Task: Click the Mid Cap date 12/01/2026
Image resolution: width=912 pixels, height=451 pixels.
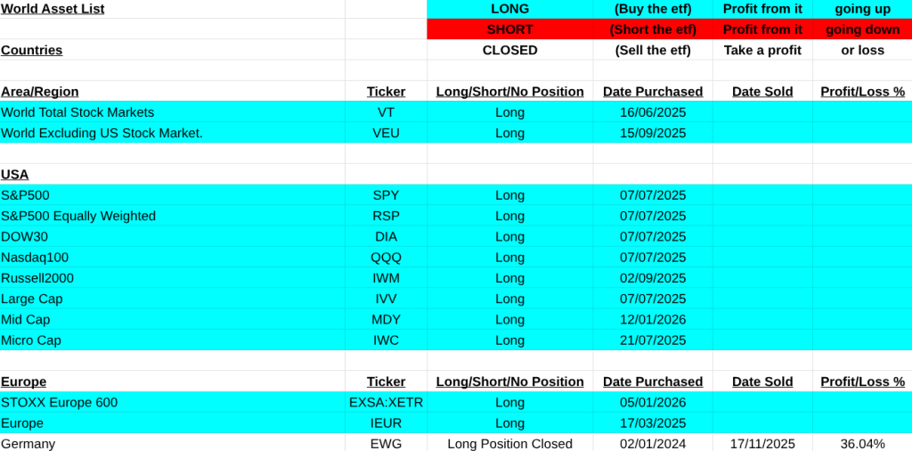Action: tap(653, 319)
